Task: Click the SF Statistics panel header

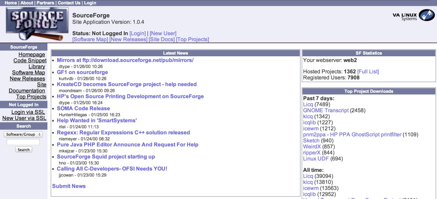Action: [x=369, y=53]
